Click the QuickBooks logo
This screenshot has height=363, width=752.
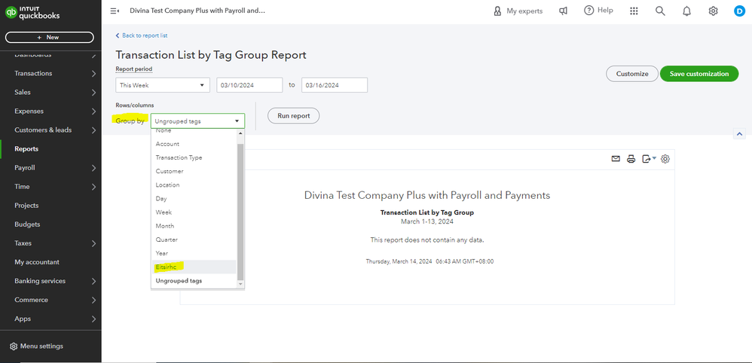pyautogui.click(x=32, y=13)
